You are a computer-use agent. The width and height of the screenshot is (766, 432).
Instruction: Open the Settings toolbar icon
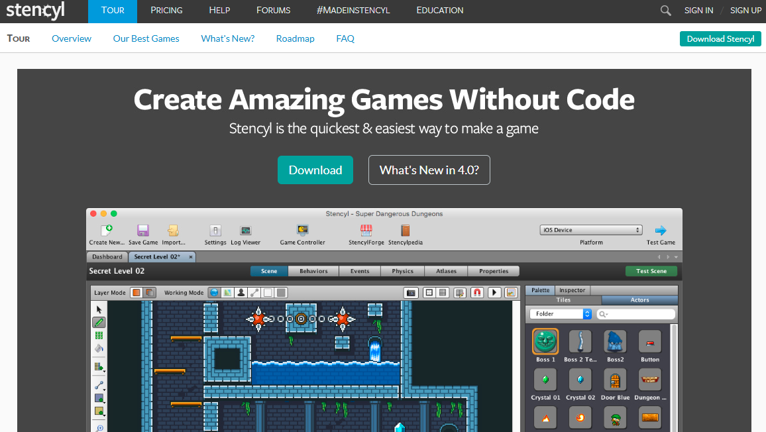(x=215, y=231)
